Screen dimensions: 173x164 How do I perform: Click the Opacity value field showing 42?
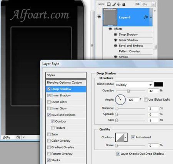tap(153, 91)
